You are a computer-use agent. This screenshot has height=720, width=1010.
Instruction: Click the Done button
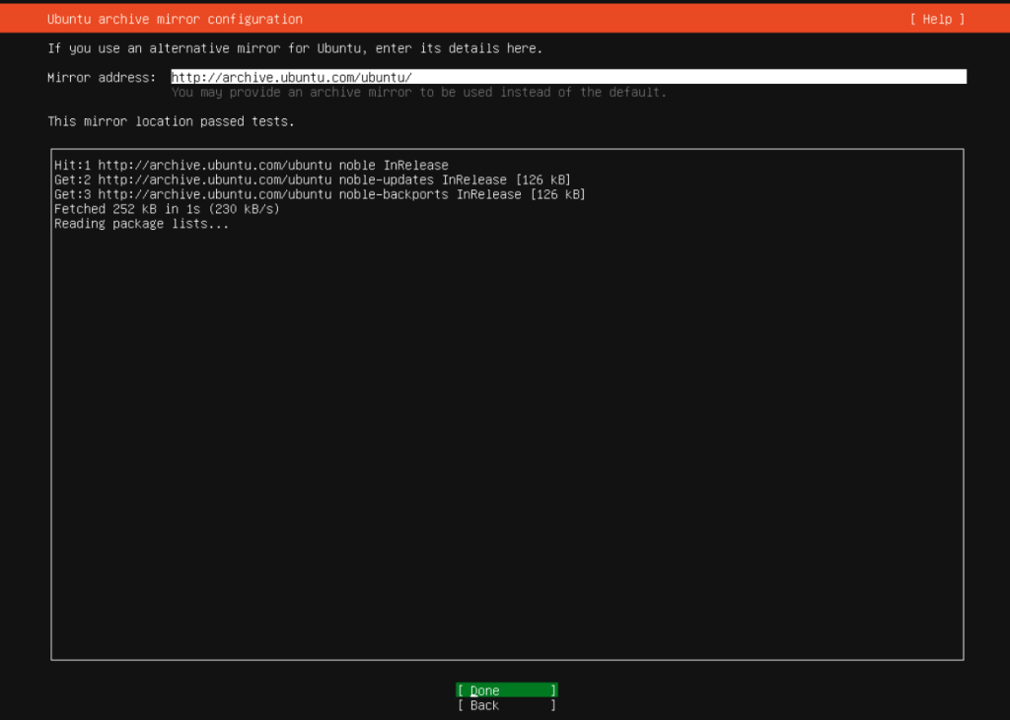506,689
